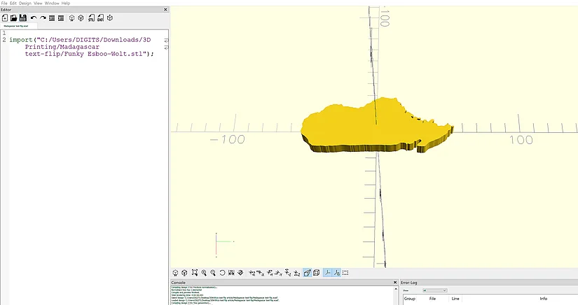Sort Error-Log by File column
The height and width of the screenshot is (305, 578).
pyautogui.click(x=432, y=299)
